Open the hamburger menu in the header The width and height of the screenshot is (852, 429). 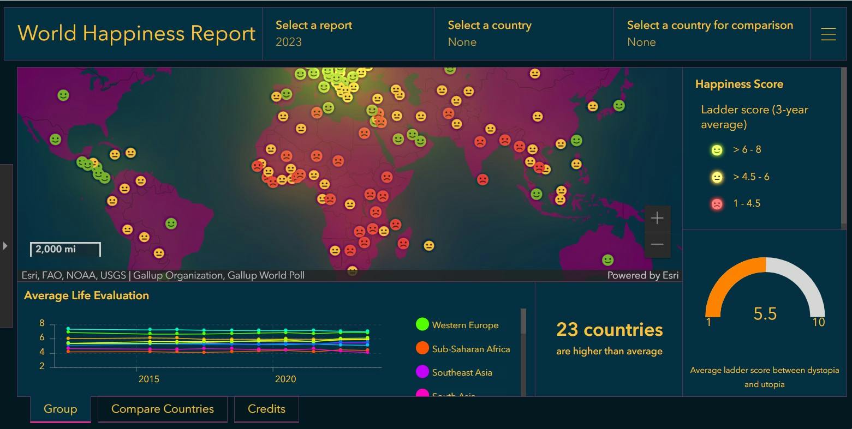[828, 34]
